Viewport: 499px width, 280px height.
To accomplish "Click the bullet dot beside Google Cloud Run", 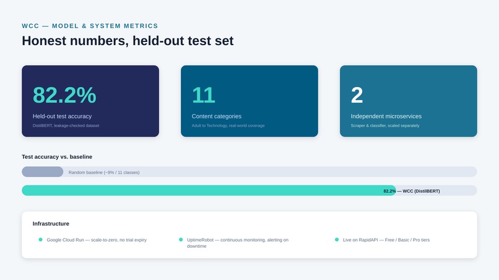I will tap(40, 240).
